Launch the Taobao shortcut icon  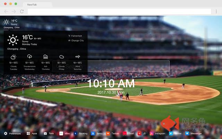tap(108, 133)
